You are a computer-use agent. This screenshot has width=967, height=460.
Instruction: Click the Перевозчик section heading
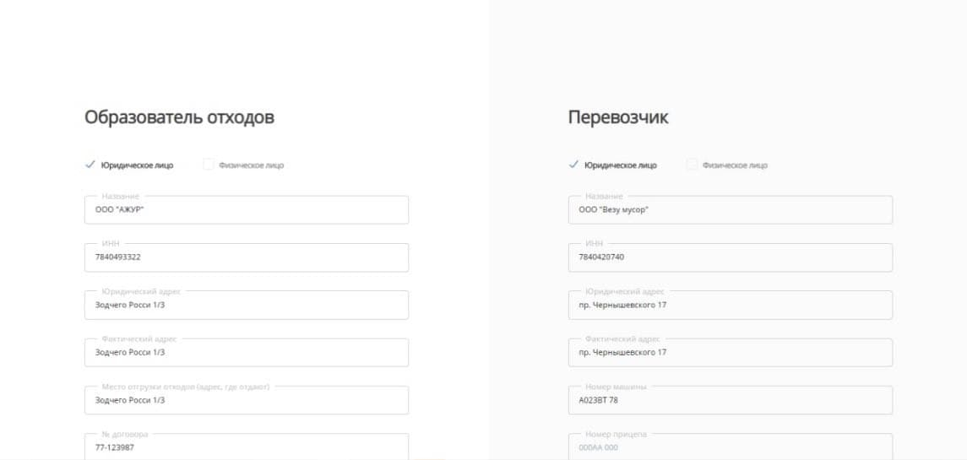(618, 117)
